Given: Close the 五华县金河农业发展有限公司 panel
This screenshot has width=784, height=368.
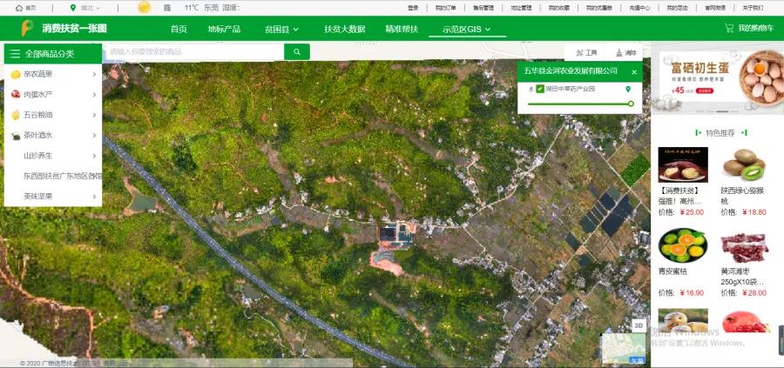Looking at the screenshot, I should pos(634,71).
